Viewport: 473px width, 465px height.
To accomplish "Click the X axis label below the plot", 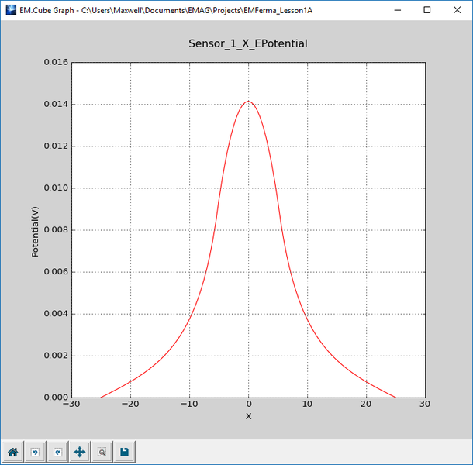I will [248, 416].
